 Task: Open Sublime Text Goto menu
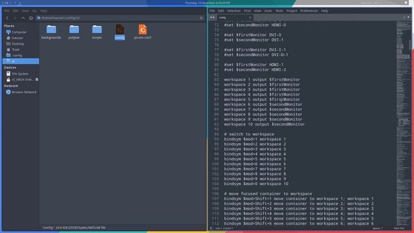pos(268,11)
